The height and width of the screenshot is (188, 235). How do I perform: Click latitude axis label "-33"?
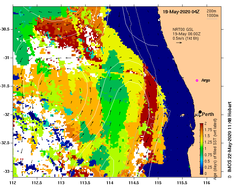6,171
